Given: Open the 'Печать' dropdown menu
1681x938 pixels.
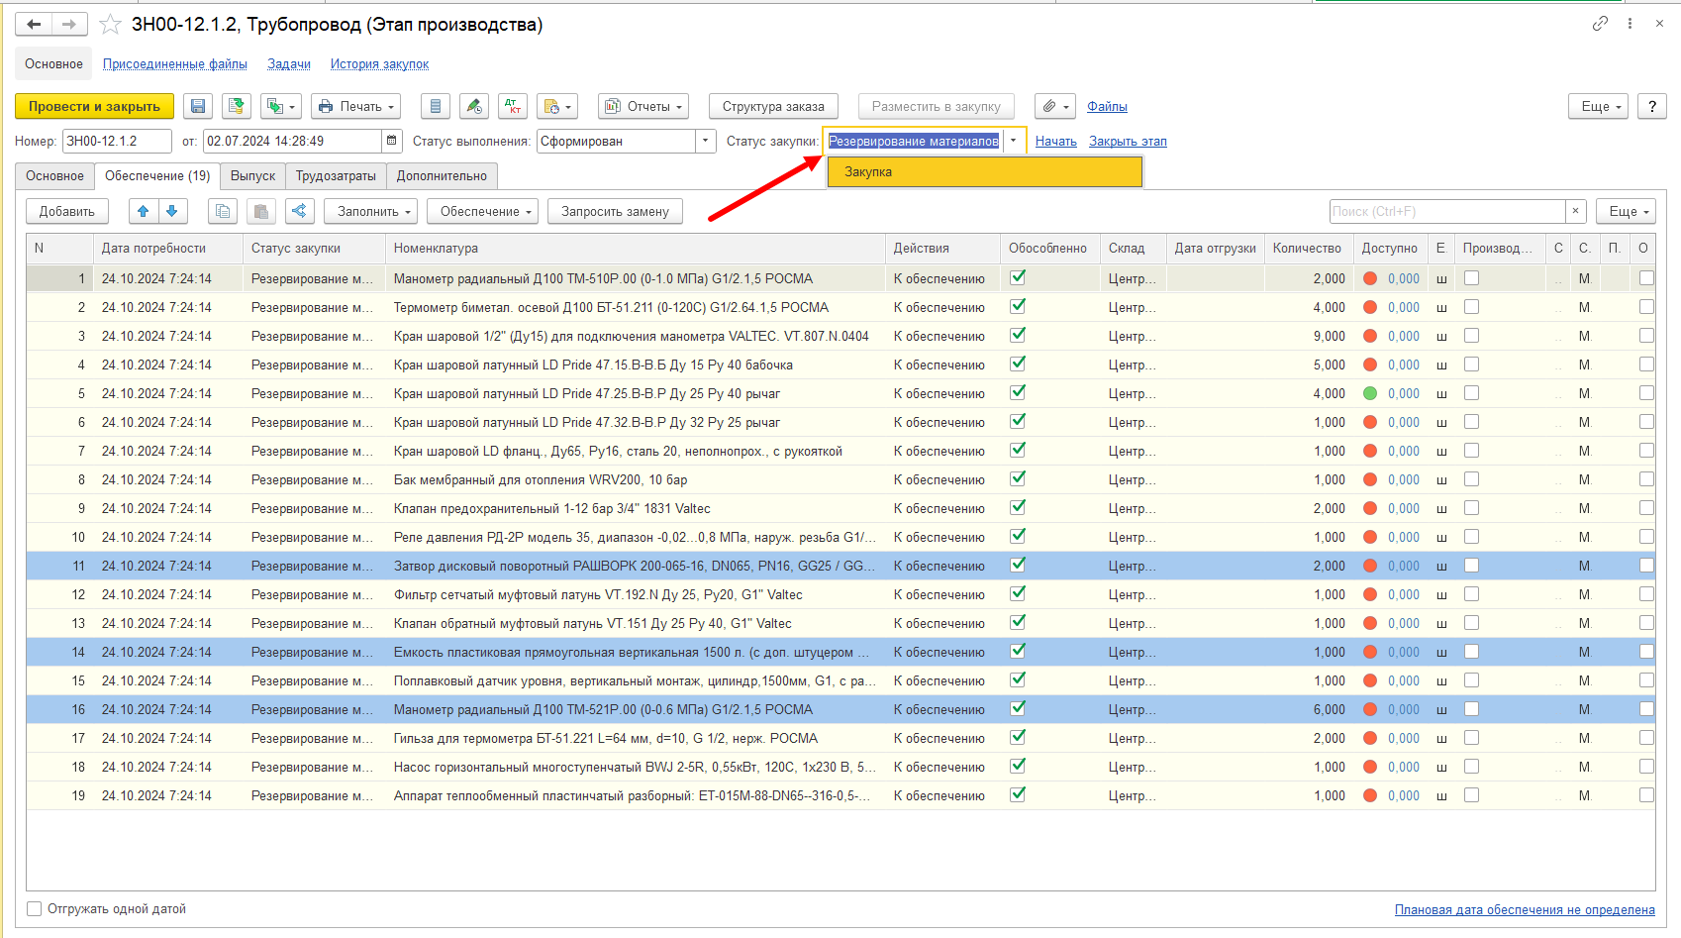Looking at the screenshot, I should (357, 106).
